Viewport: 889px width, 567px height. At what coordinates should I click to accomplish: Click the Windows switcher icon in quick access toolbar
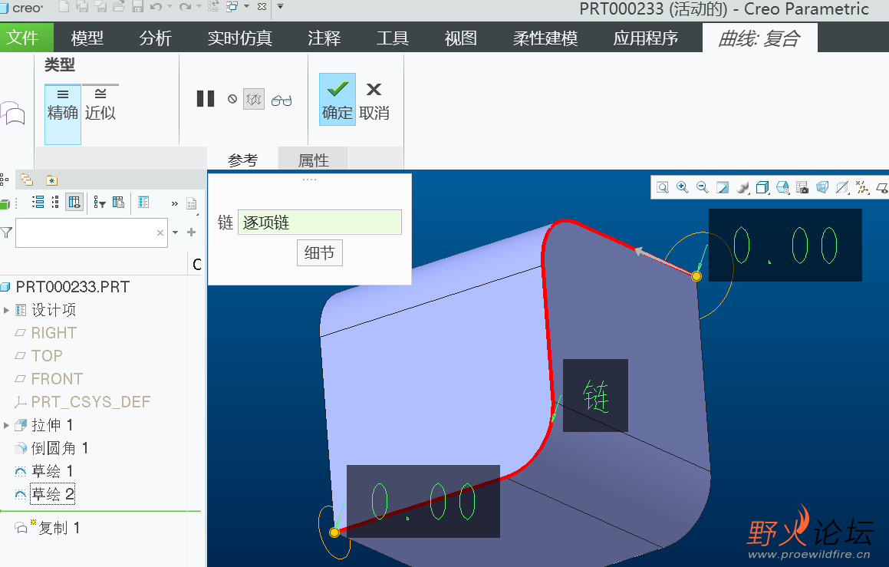pos(232,7)
